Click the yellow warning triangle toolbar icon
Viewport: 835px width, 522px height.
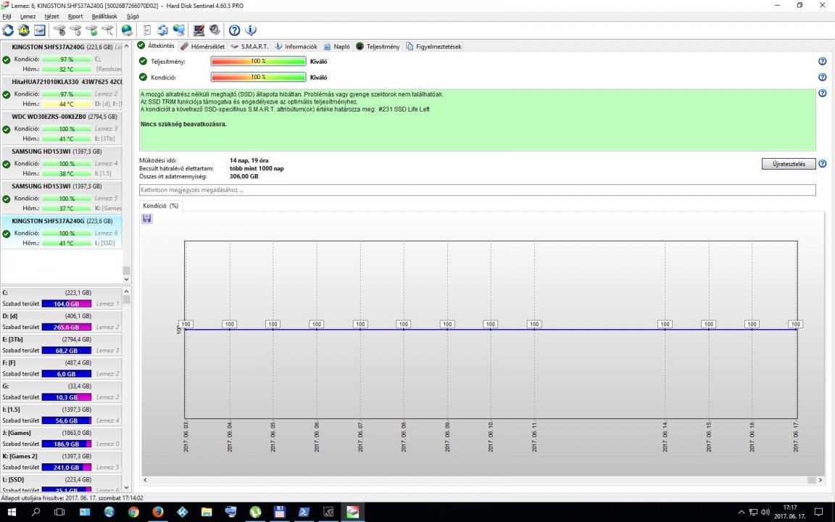click(24, 30)
